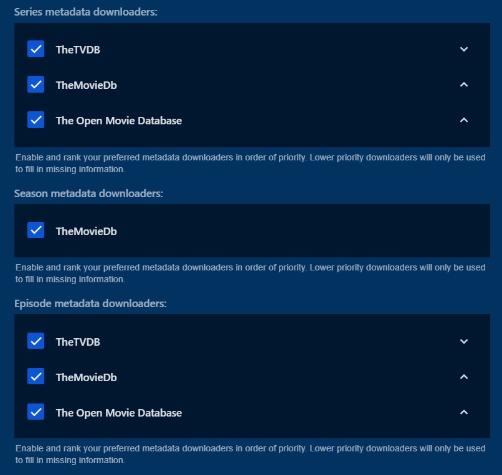Click TheTVDB label in Series downloaders list

click(78, 50)
